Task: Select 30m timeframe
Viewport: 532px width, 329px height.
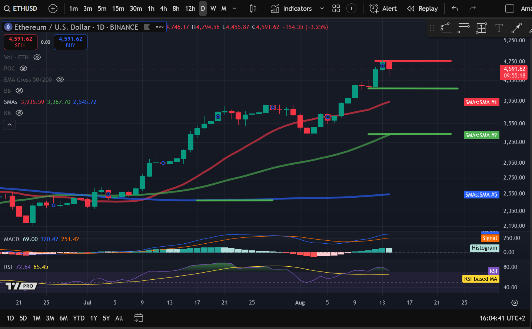Action: [136, 9]
